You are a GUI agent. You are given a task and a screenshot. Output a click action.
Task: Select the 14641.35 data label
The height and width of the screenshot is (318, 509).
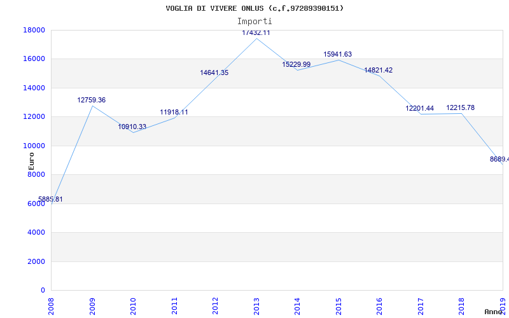point(214,73)
